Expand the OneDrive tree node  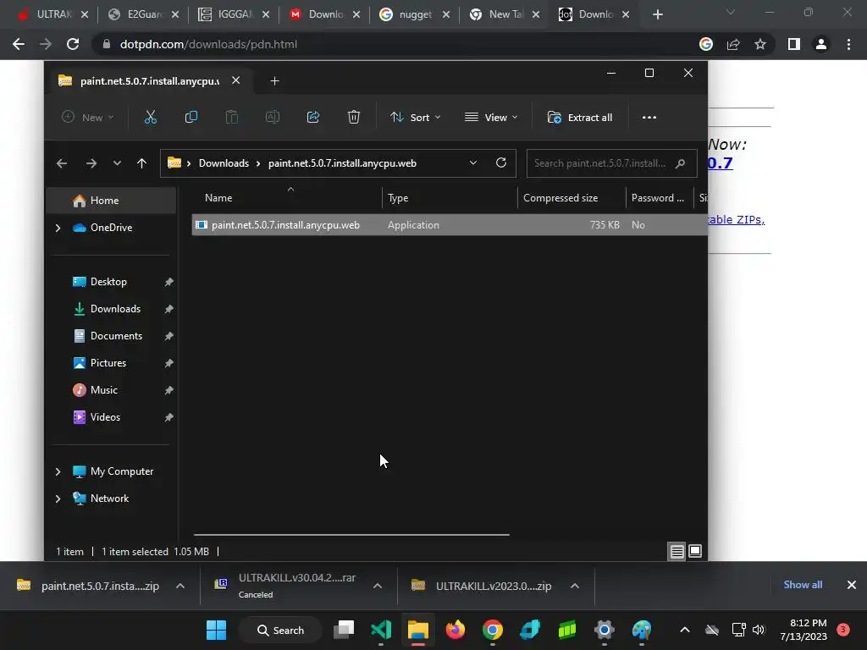click(x=58, y=228)
